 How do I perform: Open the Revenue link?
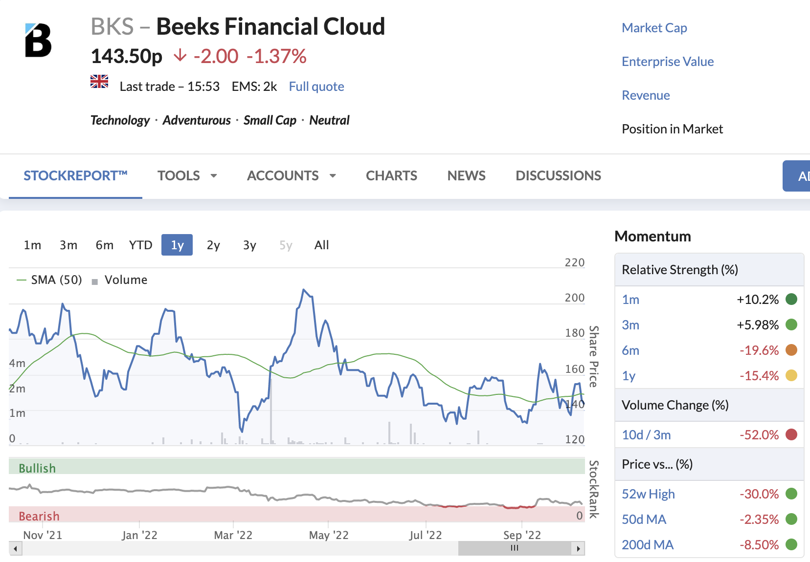(x=646, y=95)
